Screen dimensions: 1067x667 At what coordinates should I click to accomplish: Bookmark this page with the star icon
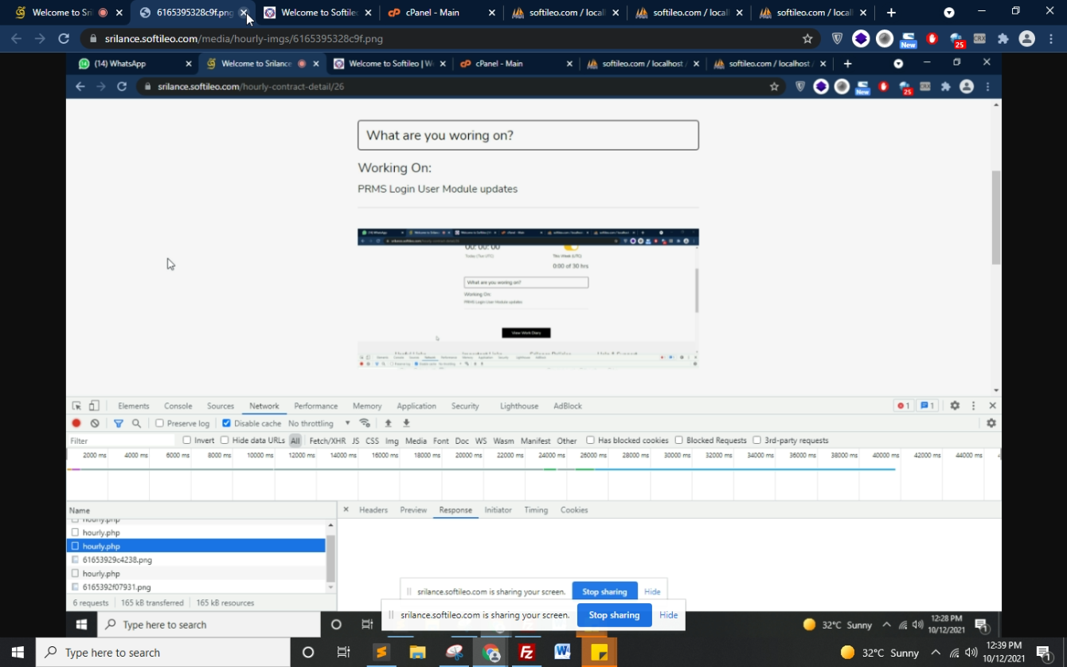(807, 38)
